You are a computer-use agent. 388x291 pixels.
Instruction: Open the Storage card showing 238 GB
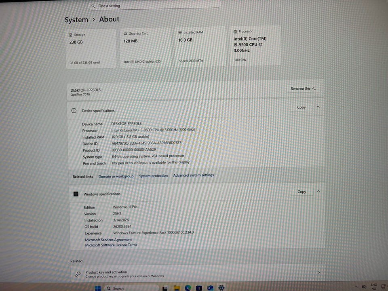click(x=91, y=48)
